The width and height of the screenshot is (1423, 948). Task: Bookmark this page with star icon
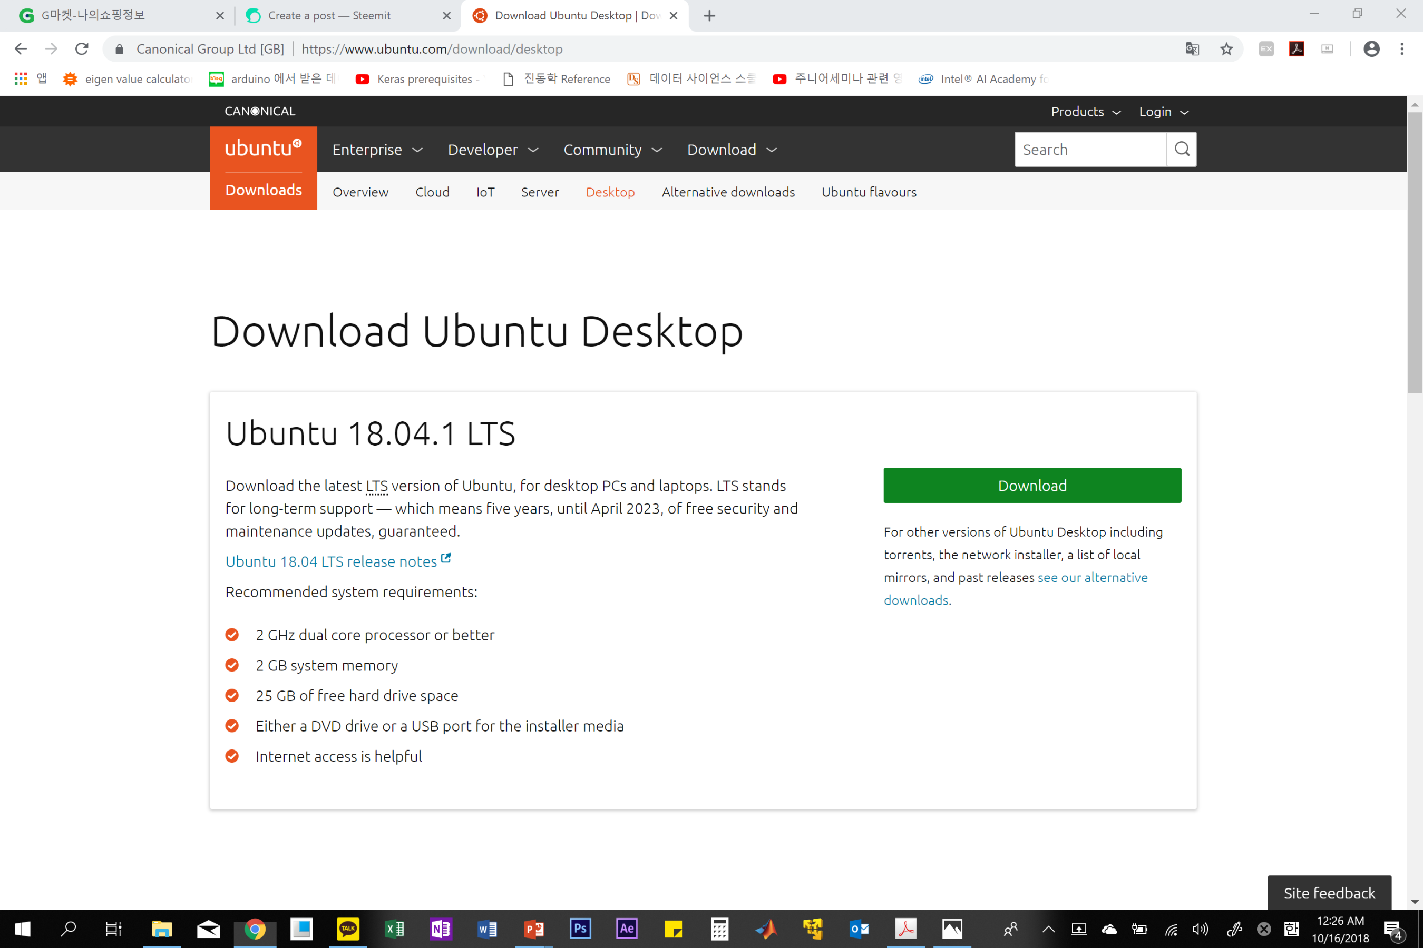coord(1226,49)
